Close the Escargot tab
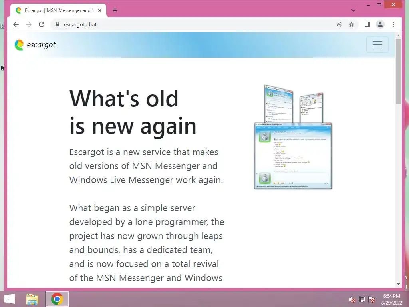 click(99, 10)
